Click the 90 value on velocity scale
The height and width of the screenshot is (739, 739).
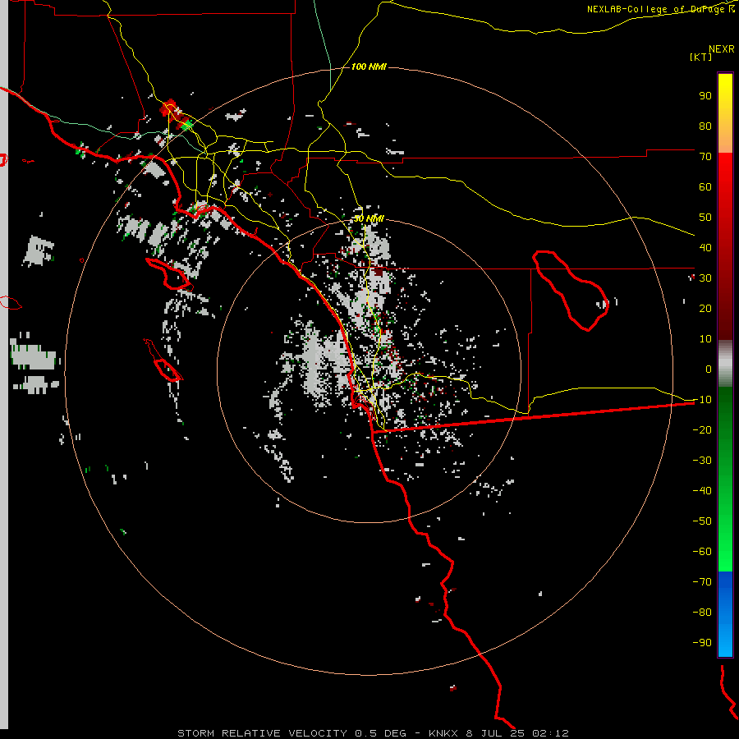tap(705, 96)
